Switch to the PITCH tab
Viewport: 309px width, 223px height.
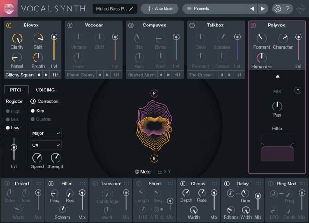(17, 90)
